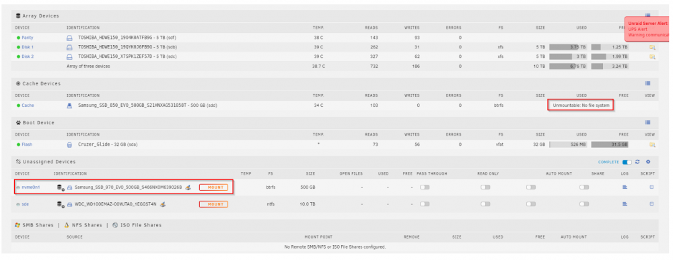673x260 pixels.
Task: Click 'Array of three devices' summary row
Action: (x=334, y=67)
